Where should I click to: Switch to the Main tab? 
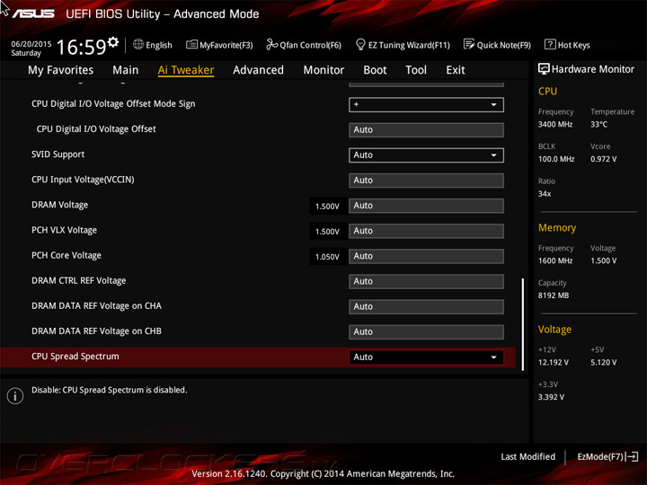click(x=126, y=70)
